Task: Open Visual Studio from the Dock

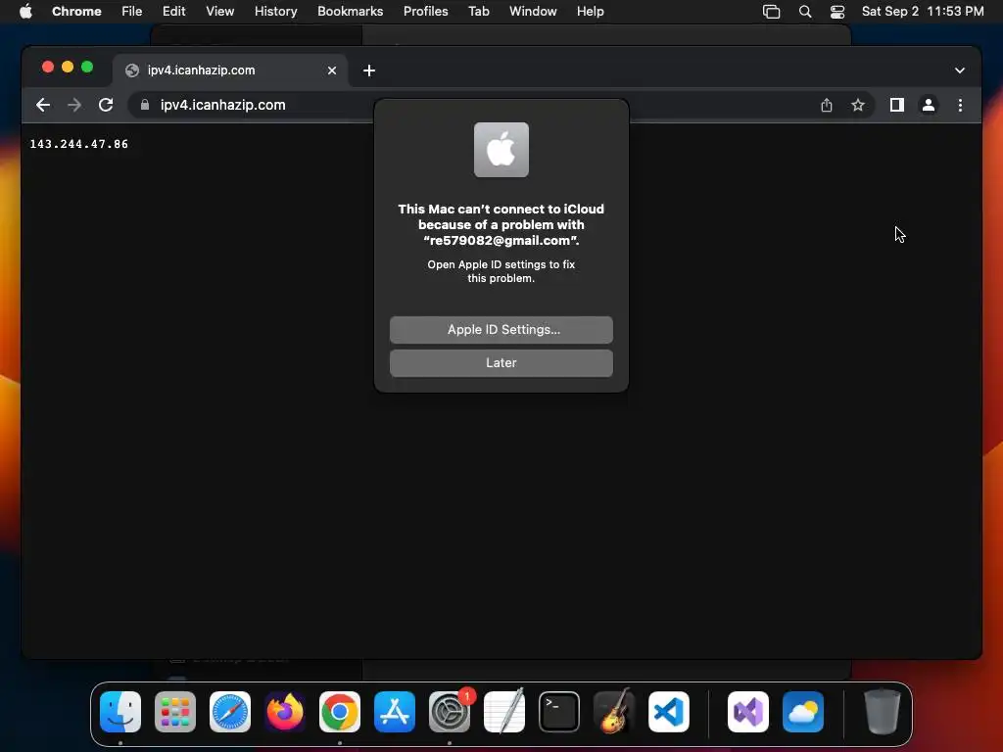Action: pos(747,712)
